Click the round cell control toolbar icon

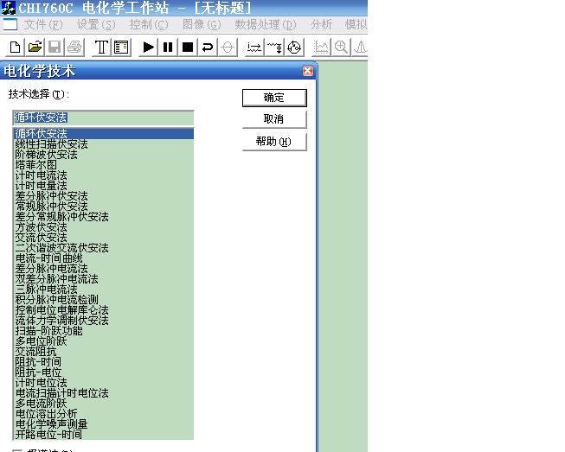point(294,48)
